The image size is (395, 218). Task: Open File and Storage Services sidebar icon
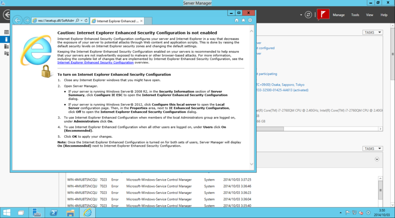tap(6, 53)
